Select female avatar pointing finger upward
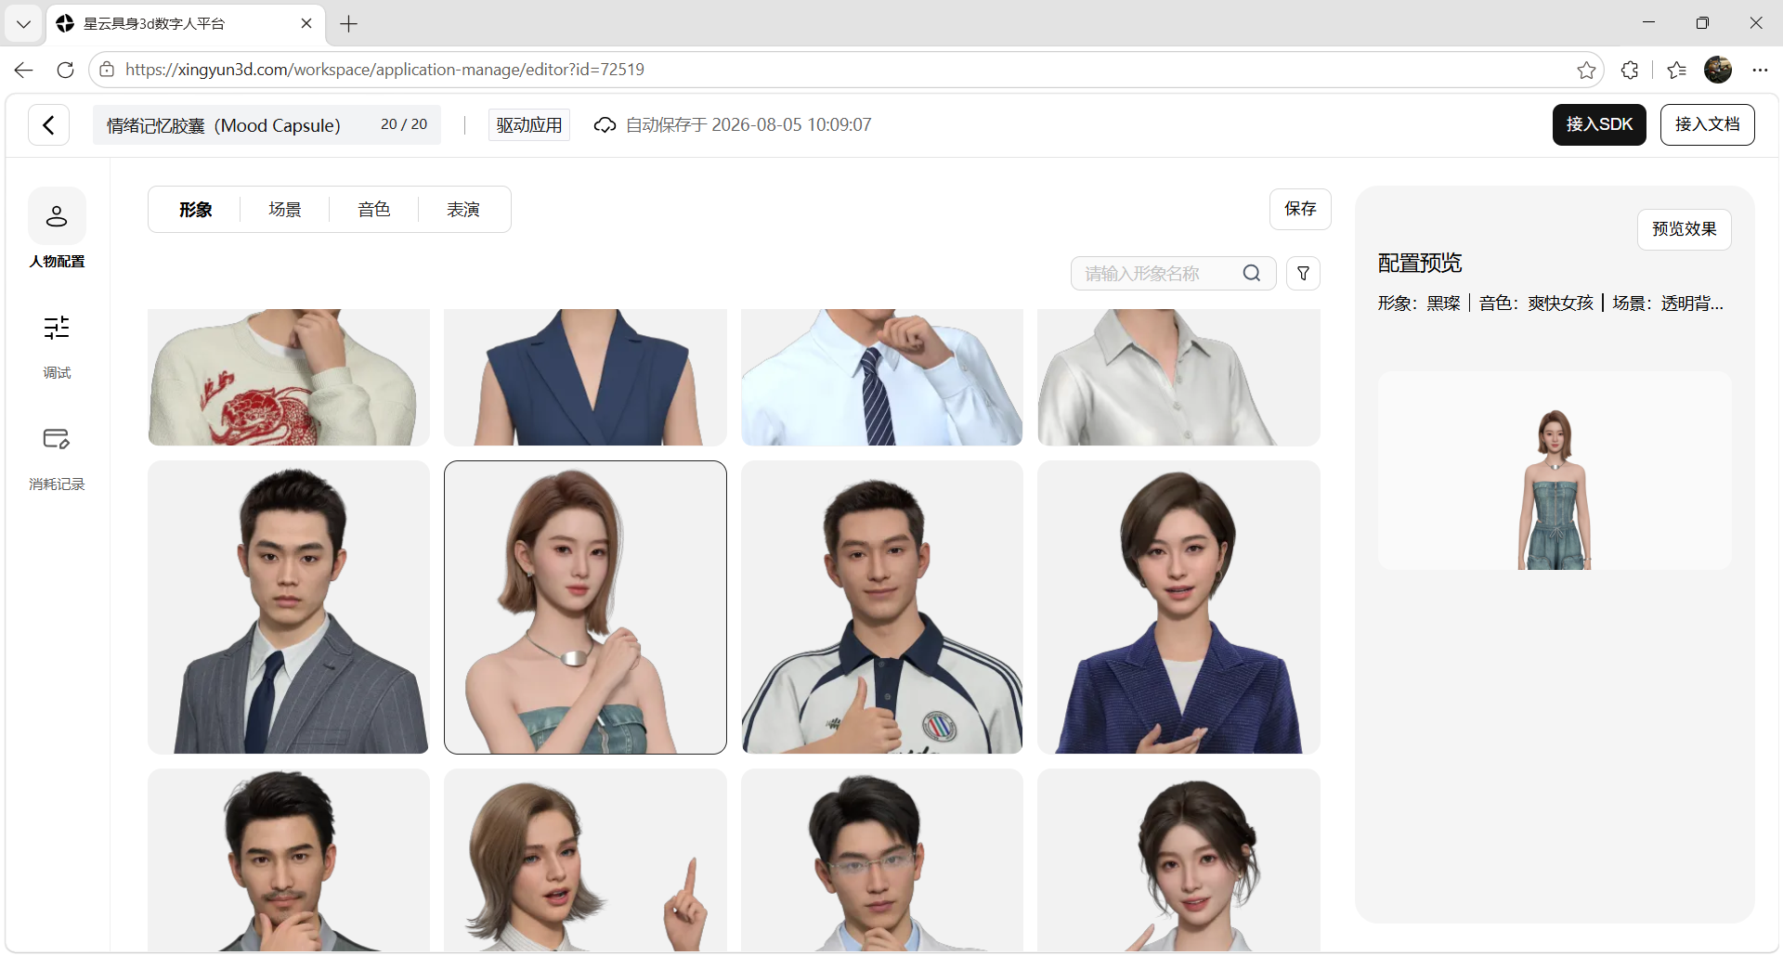Screen dimensions: 1783x956 coord(585,859)
